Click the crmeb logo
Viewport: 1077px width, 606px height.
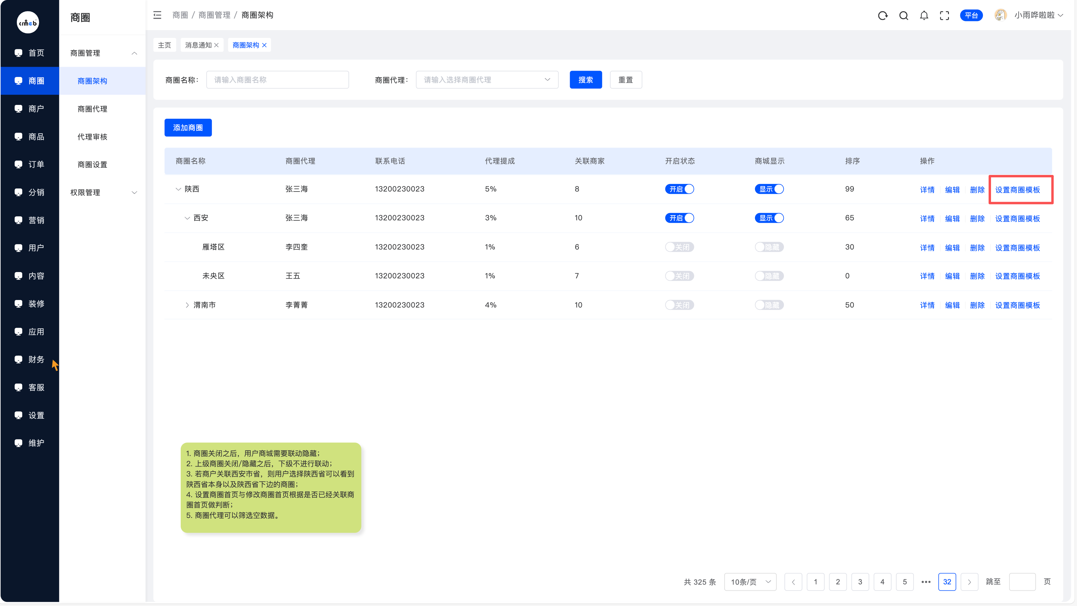(28, 23)
